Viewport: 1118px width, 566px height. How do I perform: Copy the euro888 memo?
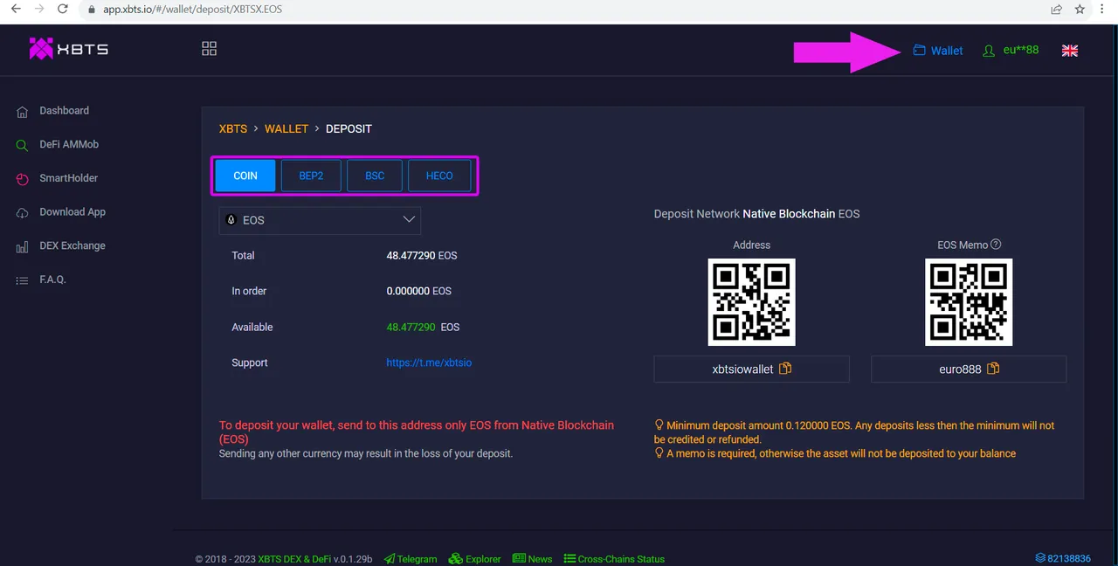point(992,369)
